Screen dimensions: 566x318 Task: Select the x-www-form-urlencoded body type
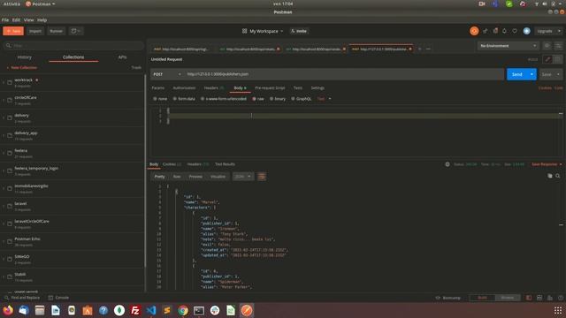pos(224,99)
